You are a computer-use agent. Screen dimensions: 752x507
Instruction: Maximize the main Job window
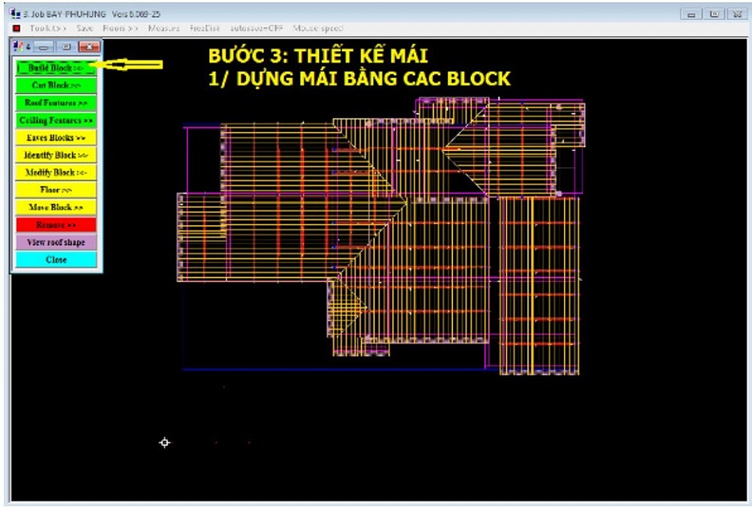pyautogui.click(x=714, y=14)
